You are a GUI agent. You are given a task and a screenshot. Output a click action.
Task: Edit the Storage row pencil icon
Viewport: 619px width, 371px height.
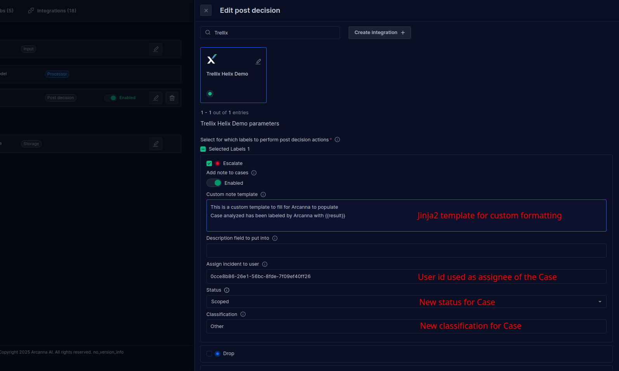click(156, 144)
